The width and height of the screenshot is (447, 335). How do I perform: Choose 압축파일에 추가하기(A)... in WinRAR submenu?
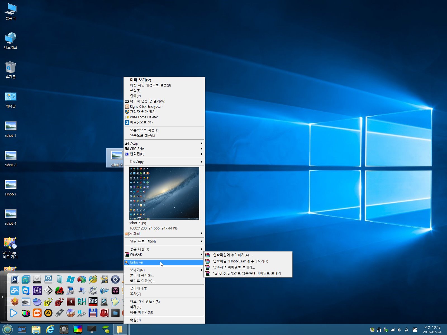coord(248,255)
